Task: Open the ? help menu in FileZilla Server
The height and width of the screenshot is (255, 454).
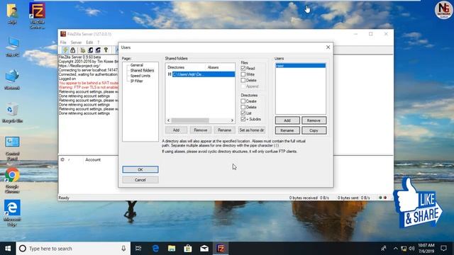Action: click(99, 42)
